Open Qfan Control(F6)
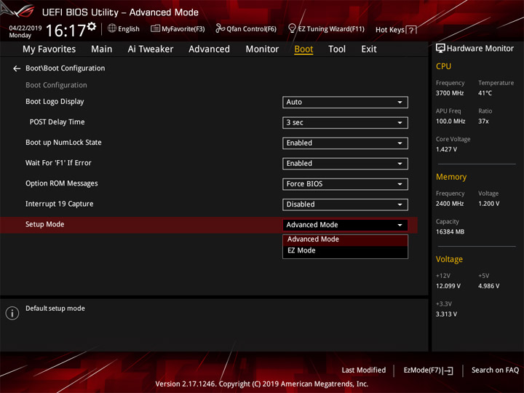The width and height of the screenshot is (524, 393). [x=246, y=28]
